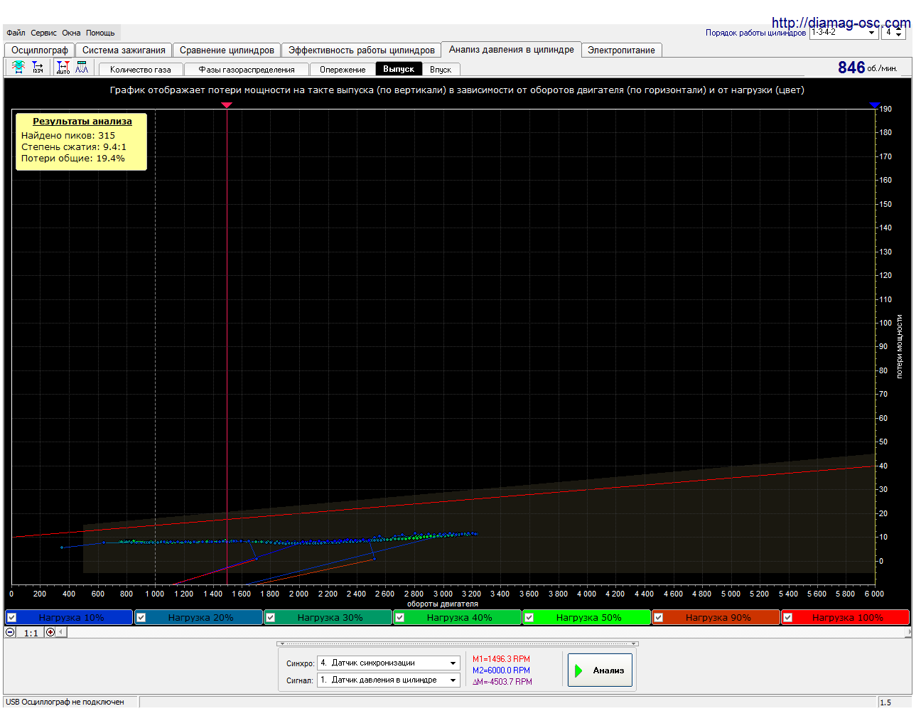This screenshot has width=921, height=711.
Task: Open the Окна menu
Action: 71,33
